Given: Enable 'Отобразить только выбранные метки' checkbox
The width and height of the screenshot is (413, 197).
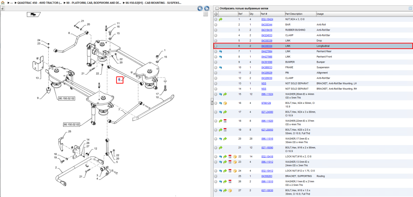Looking at the screenshot, I should [217, 8].
